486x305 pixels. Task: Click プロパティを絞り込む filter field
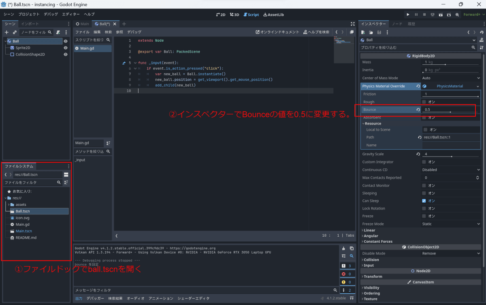point(419,47)
